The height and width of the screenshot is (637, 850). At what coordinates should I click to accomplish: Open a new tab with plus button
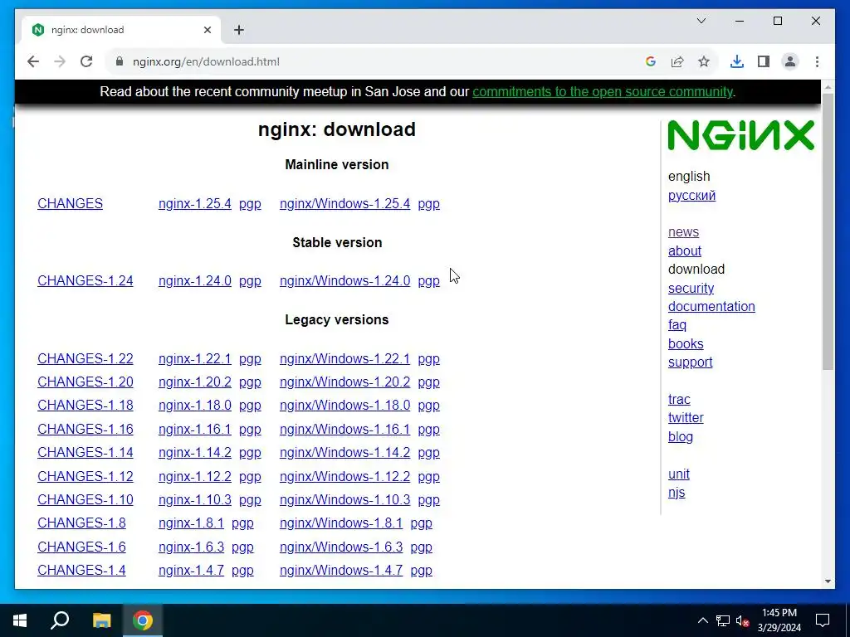click(239, 30)
